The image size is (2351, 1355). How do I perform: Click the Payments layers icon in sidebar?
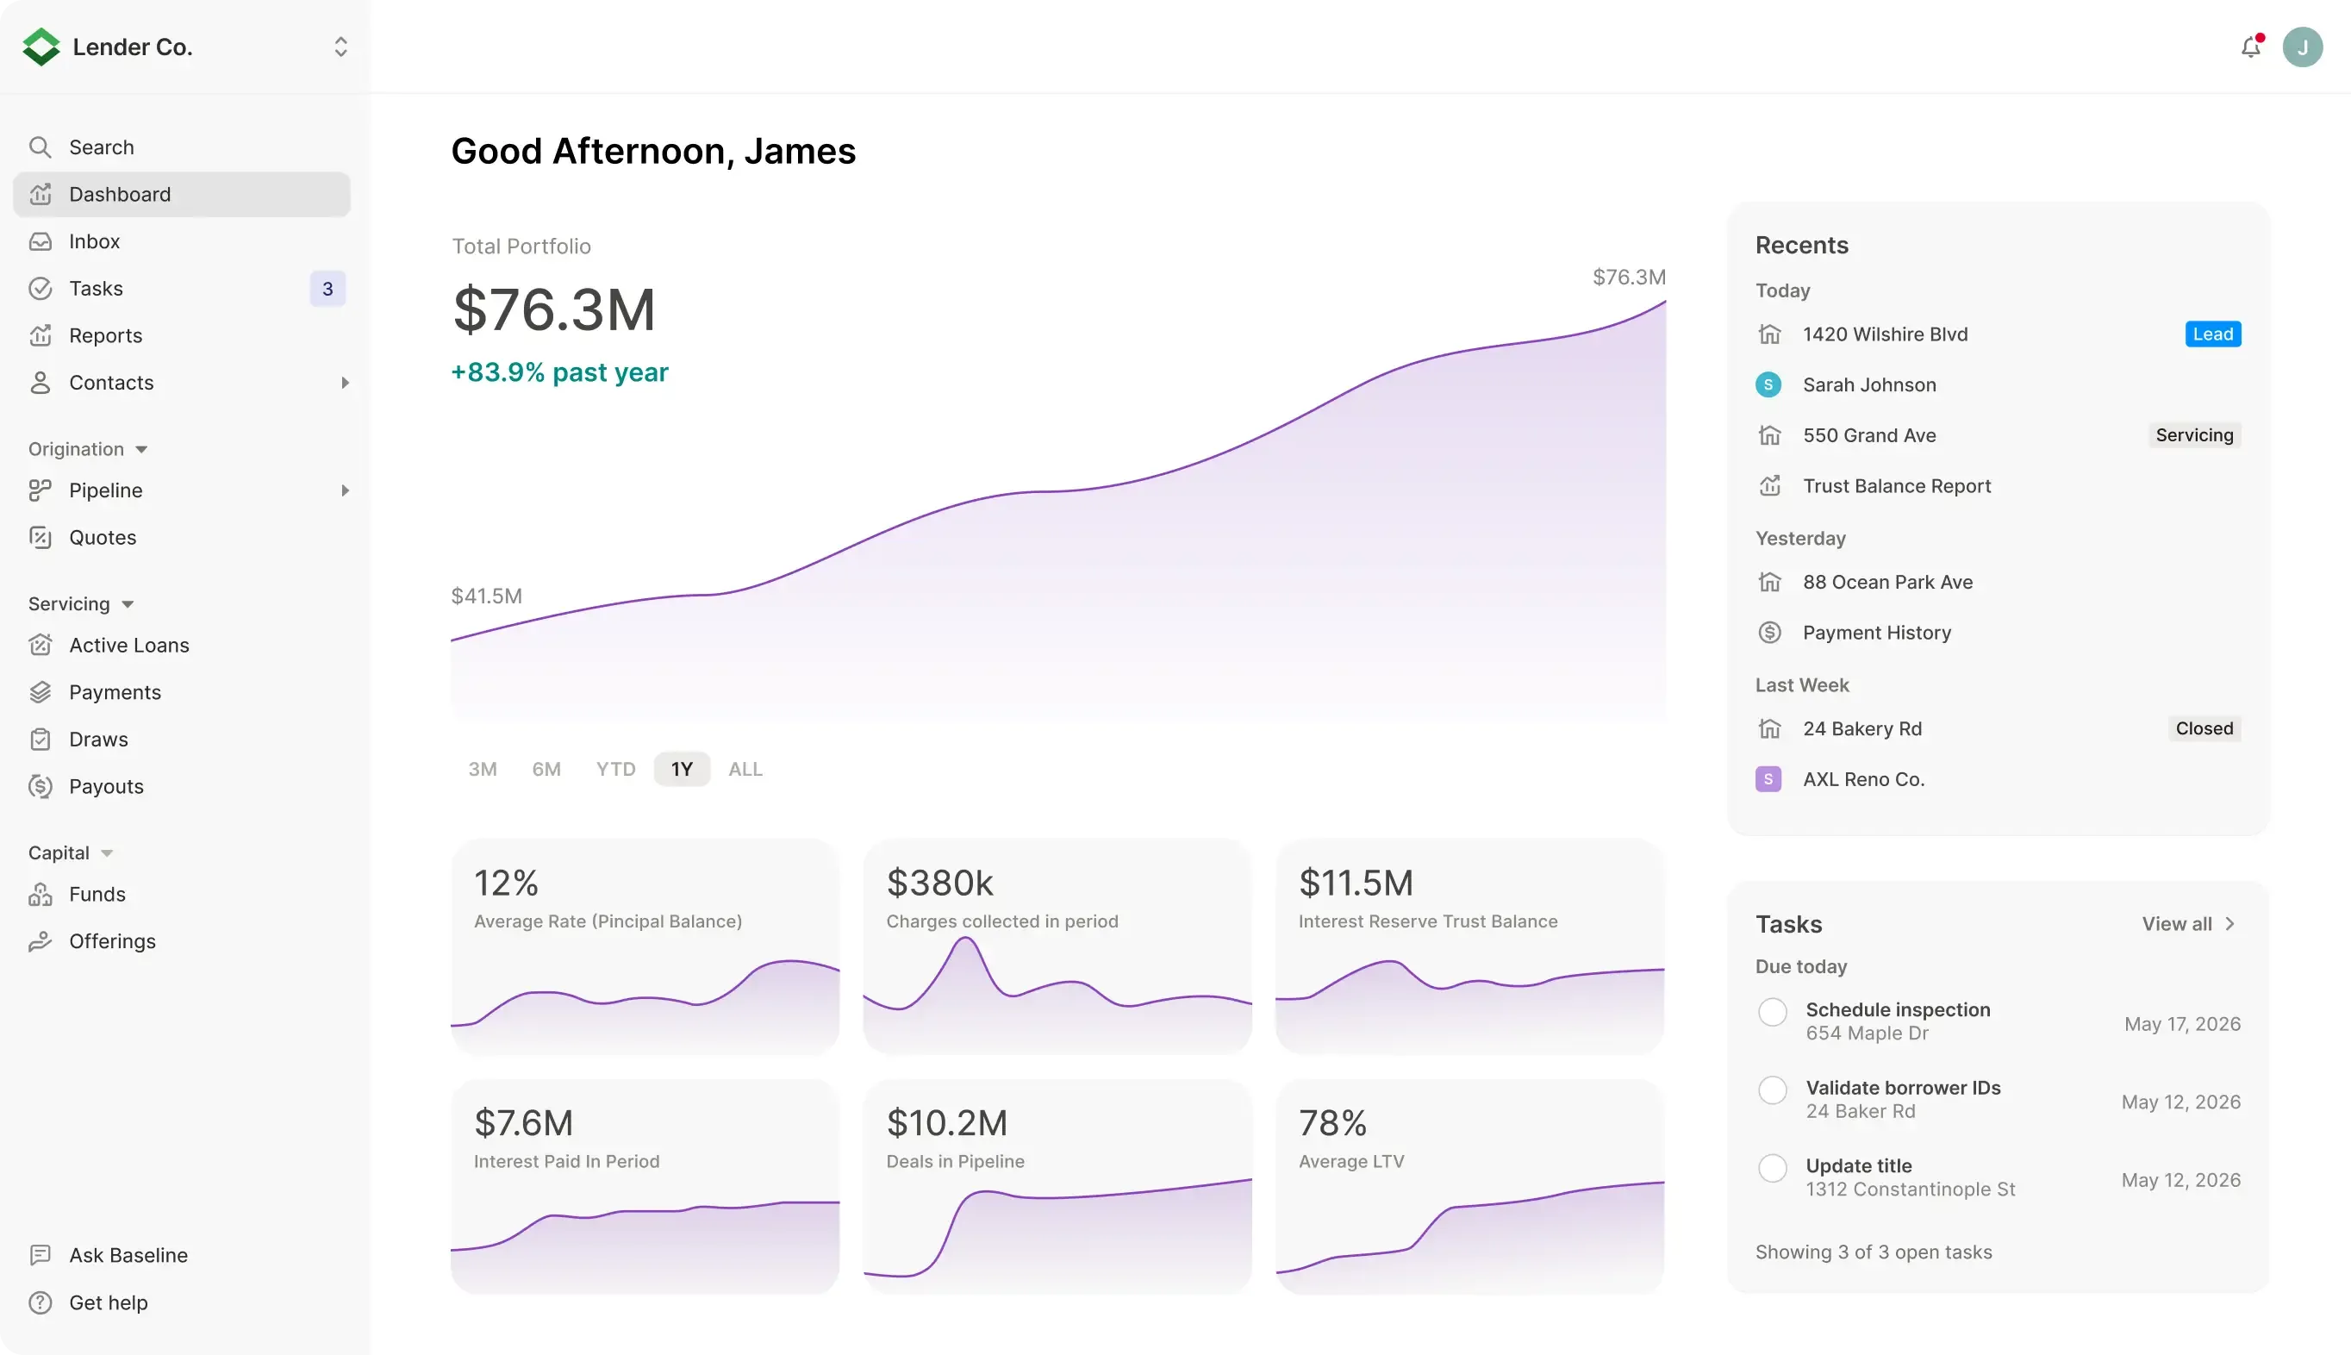pyautogui.click(x=40, y=692)
